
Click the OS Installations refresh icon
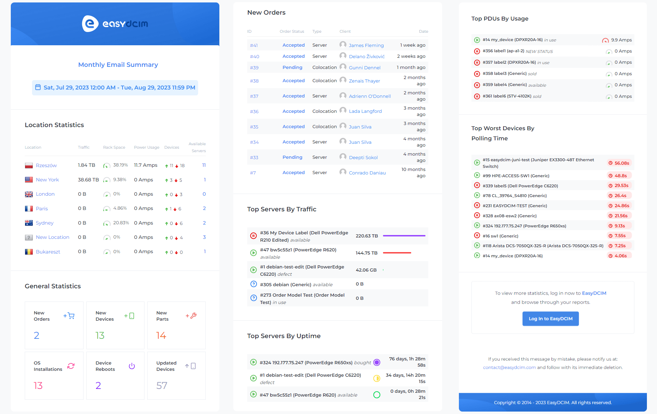coord(71,366)
